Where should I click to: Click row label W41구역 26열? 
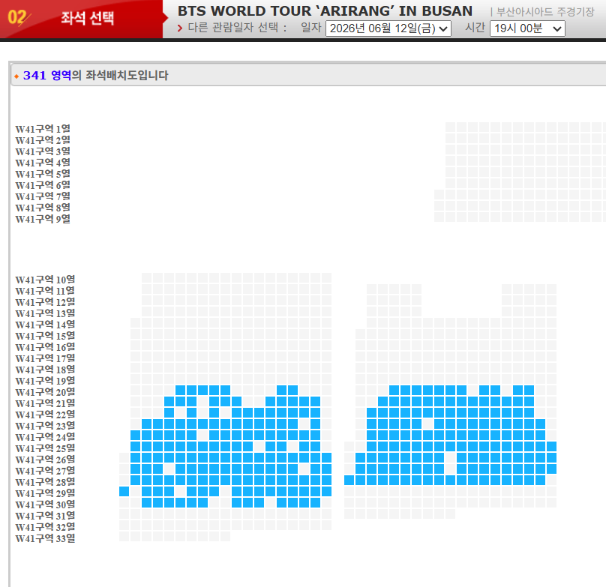[x=45, y=460]
